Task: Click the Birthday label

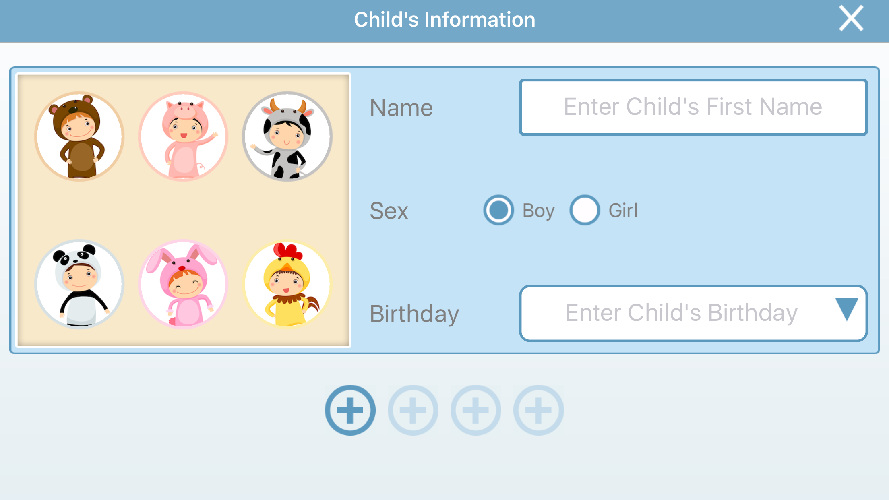Action: tap(414, 314)
